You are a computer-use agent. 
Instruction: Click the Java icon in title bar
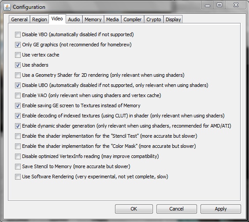7,7
